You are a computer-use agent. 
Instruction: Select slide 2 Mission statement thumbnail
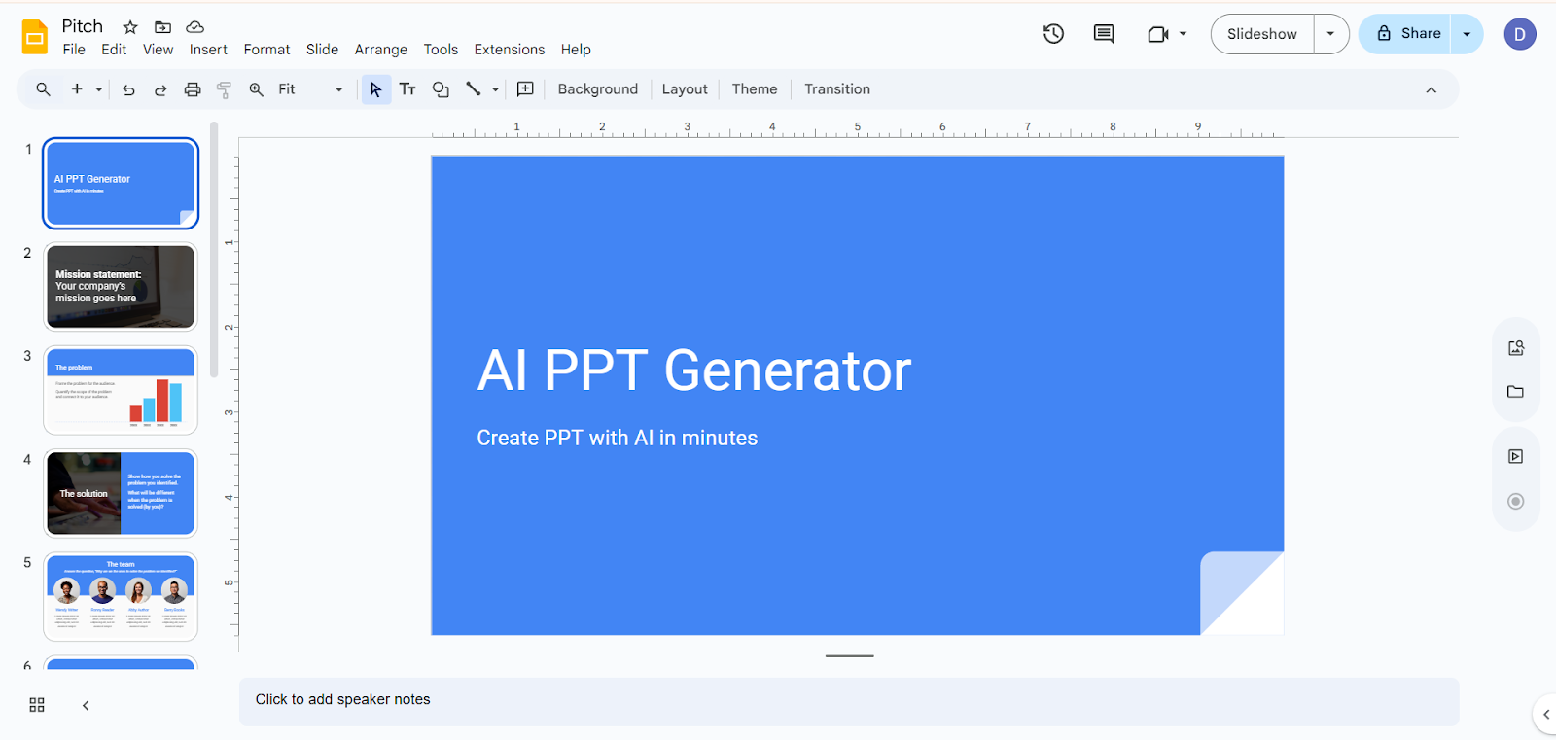coord(121,287)
